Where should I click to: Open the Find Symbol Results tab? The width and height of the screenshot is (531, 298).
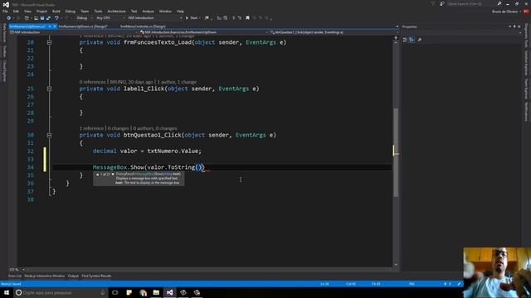click(x=96, y=276)
